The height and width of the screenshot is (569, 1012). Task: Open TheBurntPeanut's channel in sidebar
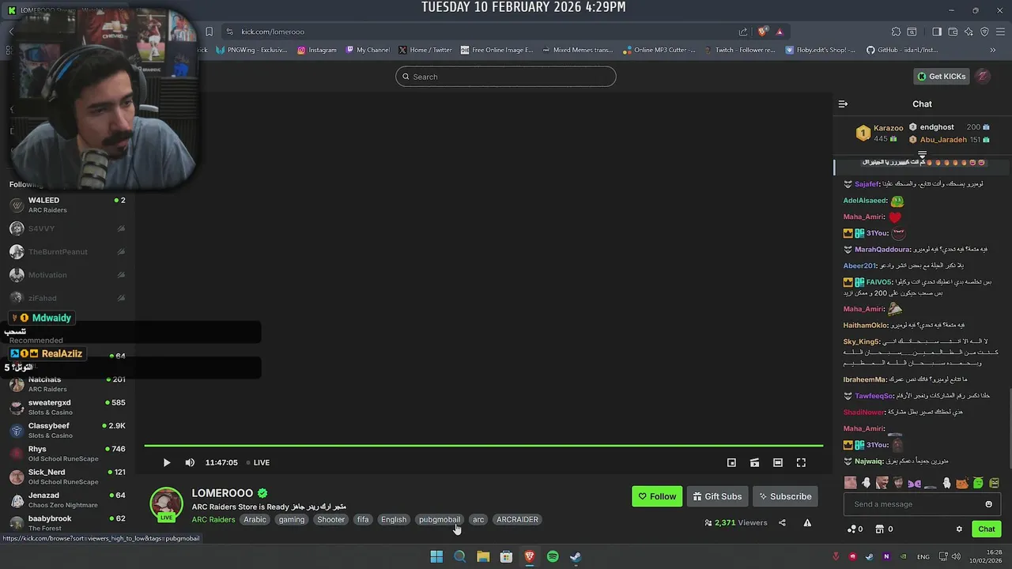[x=67, y=251]
